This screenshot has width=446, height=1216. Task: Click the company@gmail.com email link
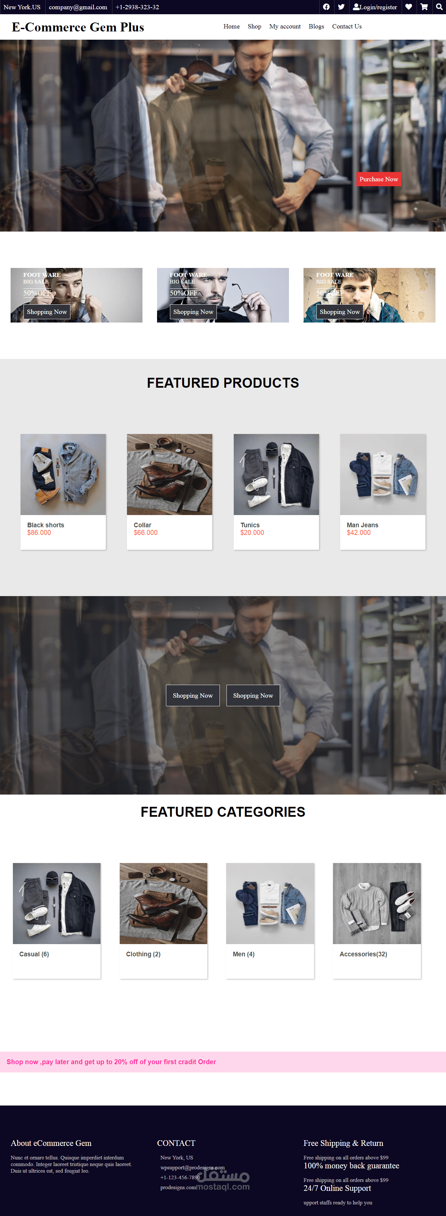(x=78, y=7)
